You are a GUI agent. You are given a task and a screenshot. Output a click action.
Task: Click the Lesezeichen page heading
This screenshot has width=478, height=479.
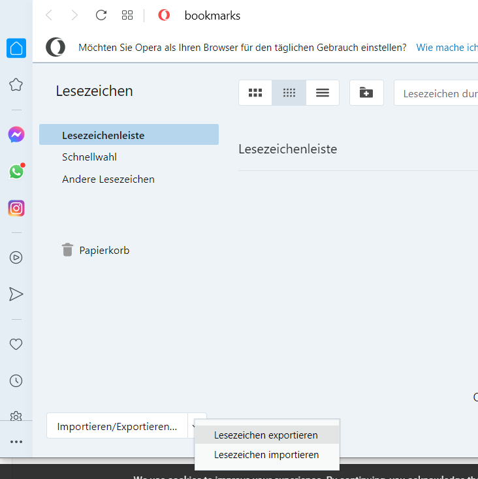pos(94,91)
